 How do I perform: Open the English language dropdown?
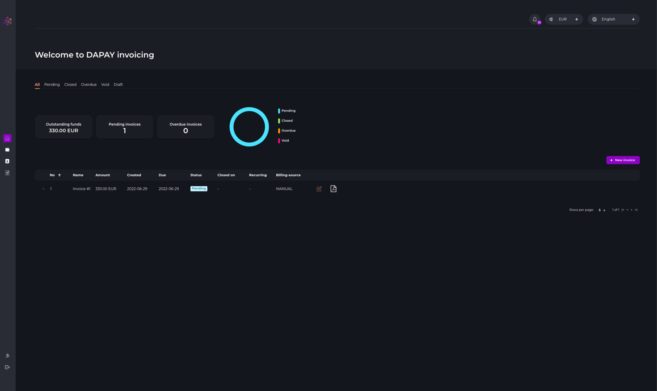(613, 19)
